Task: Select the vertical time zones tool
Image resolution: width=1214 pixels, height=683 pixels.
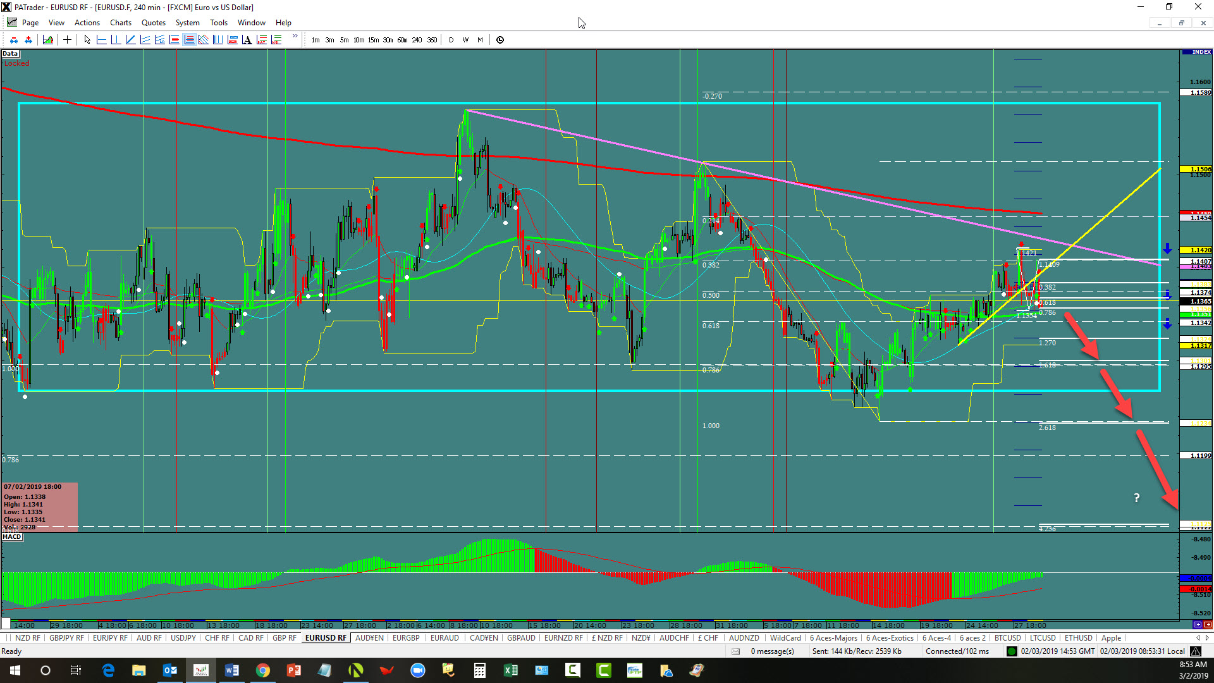Action: (x=218, y=40)
